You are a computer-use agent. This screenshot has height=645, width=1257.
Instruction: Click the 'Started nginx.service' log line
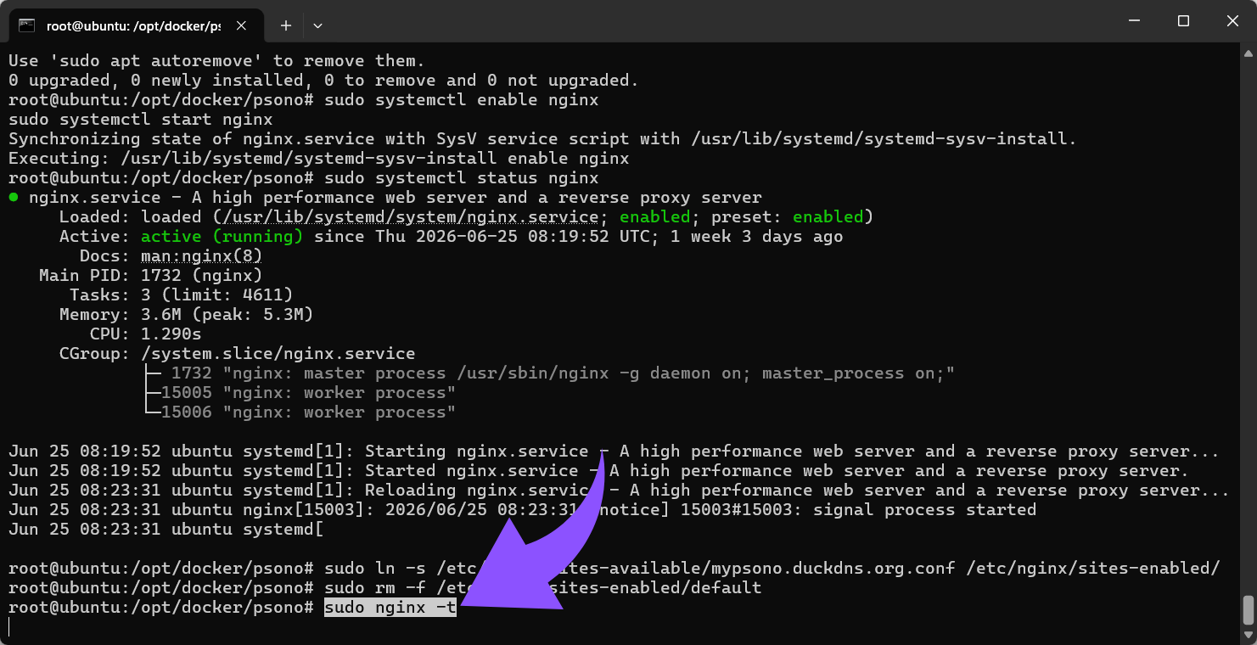598,471
